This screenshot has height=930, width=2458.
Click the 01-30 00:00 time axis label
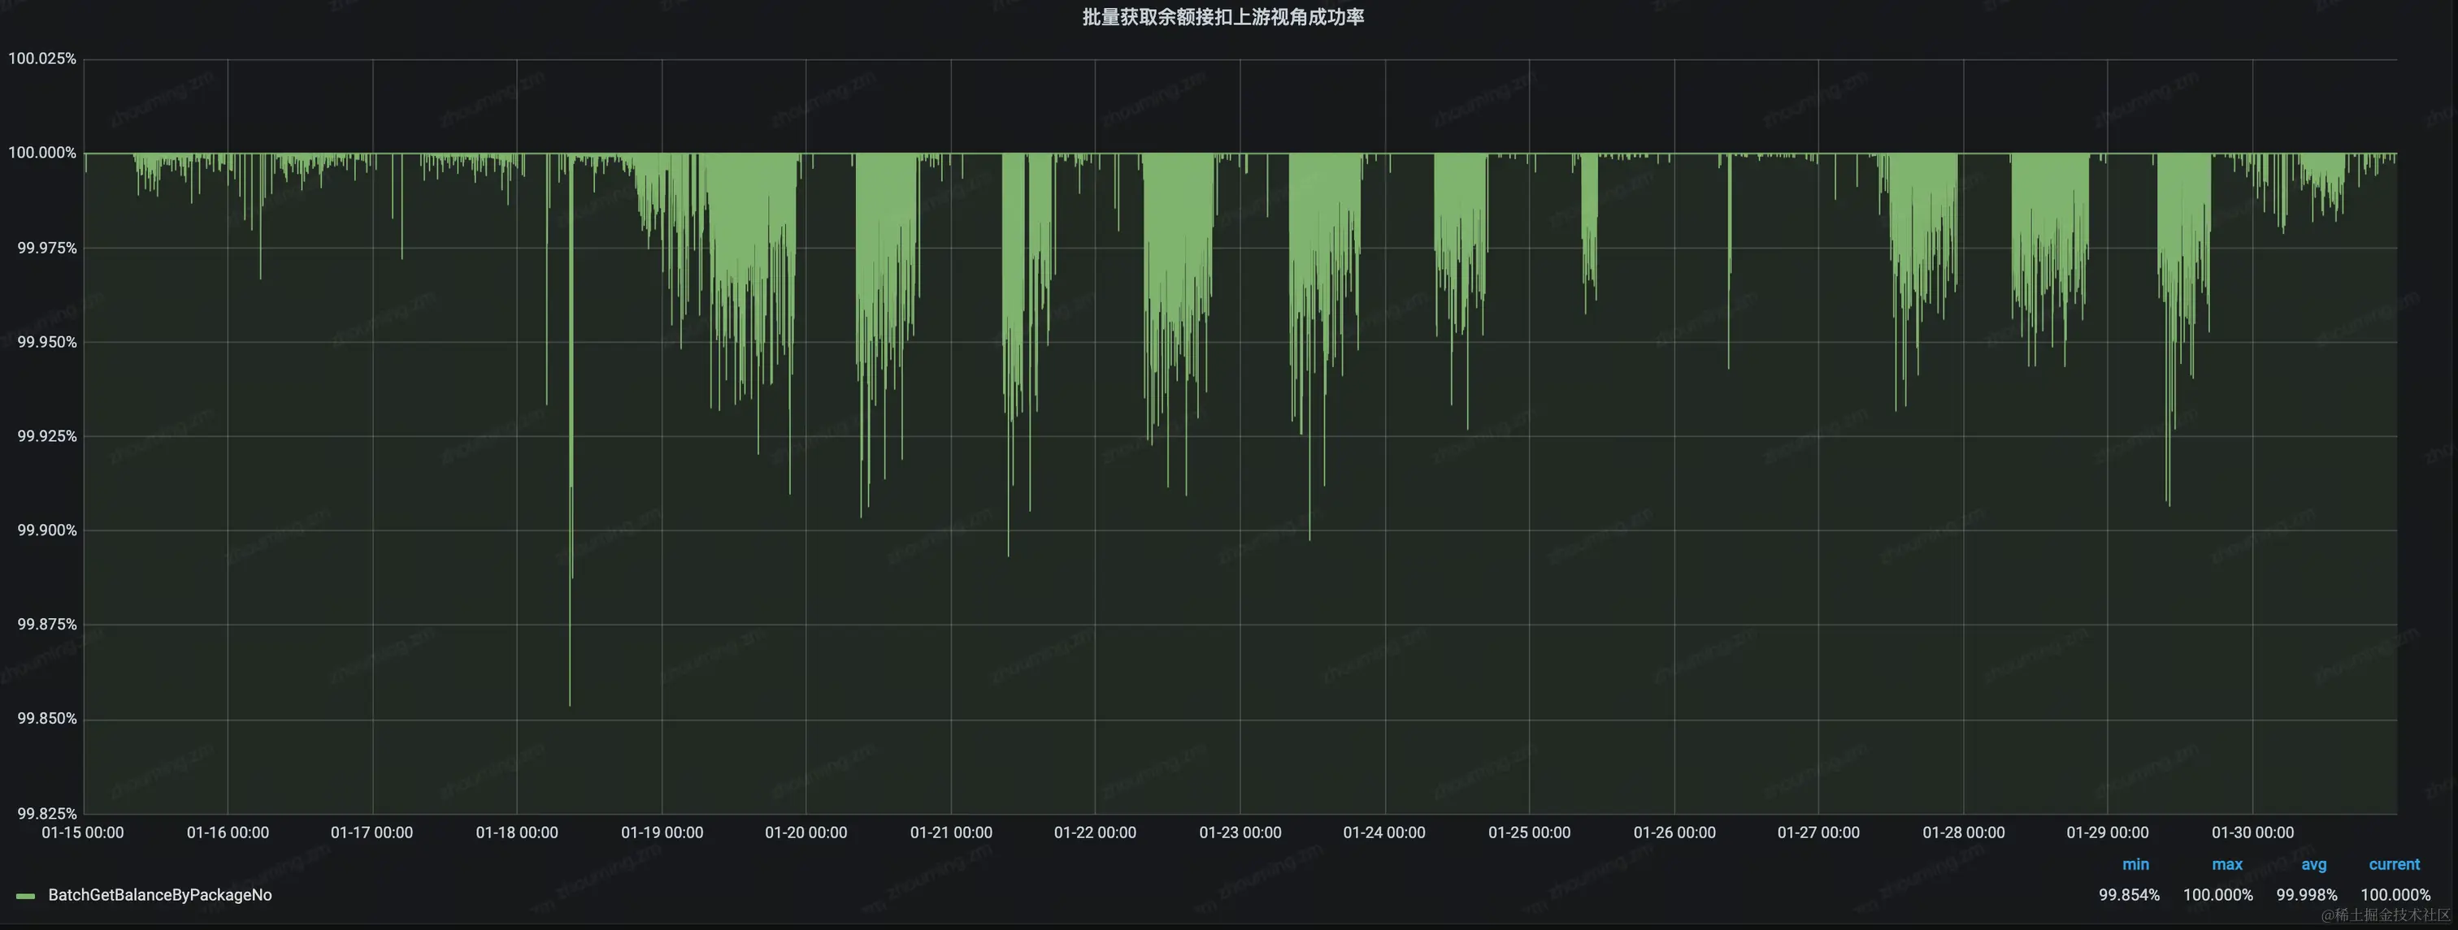2252,833
